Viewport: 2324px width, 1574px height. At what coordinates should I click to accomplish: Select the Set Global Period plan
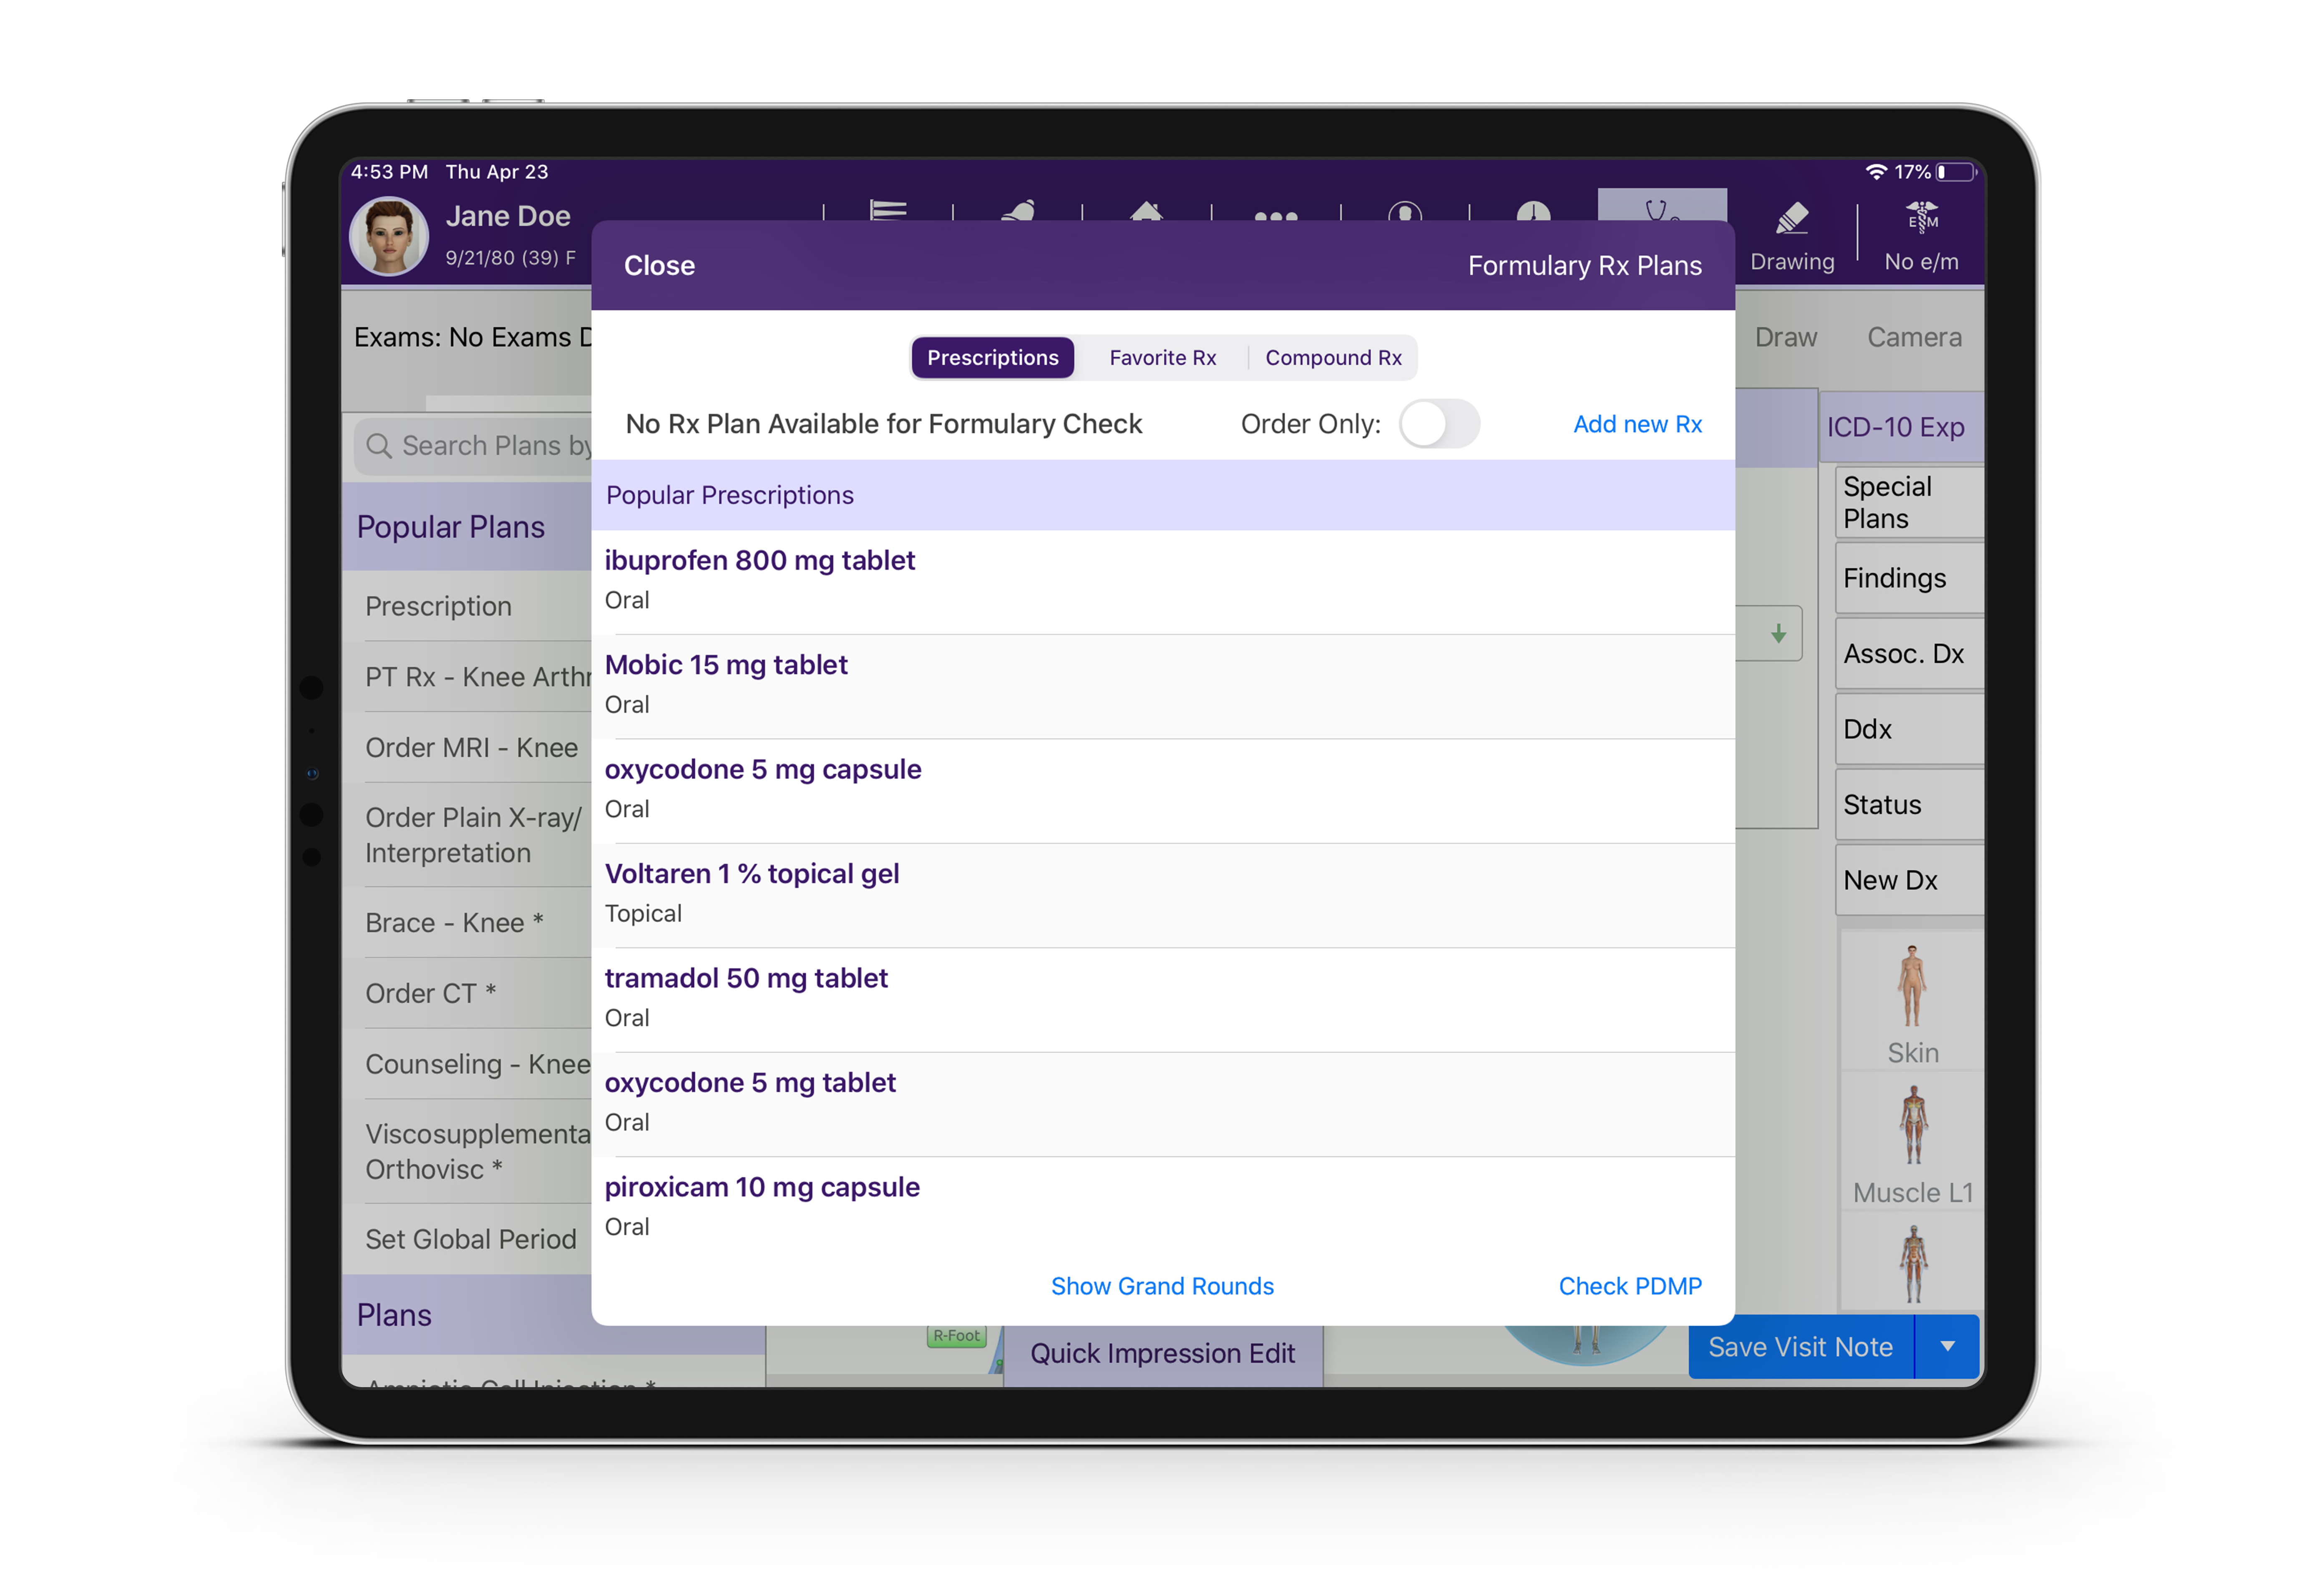[467, 1239]
